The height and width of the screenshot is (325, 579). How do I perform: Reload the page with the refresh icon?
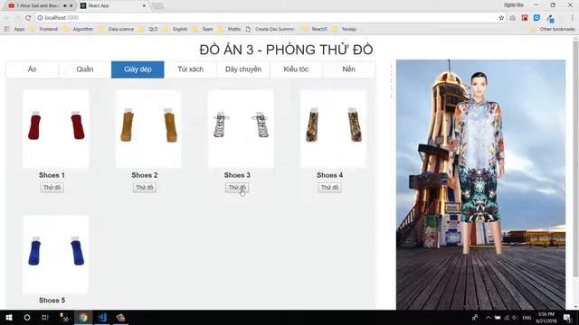click(28, 18)
